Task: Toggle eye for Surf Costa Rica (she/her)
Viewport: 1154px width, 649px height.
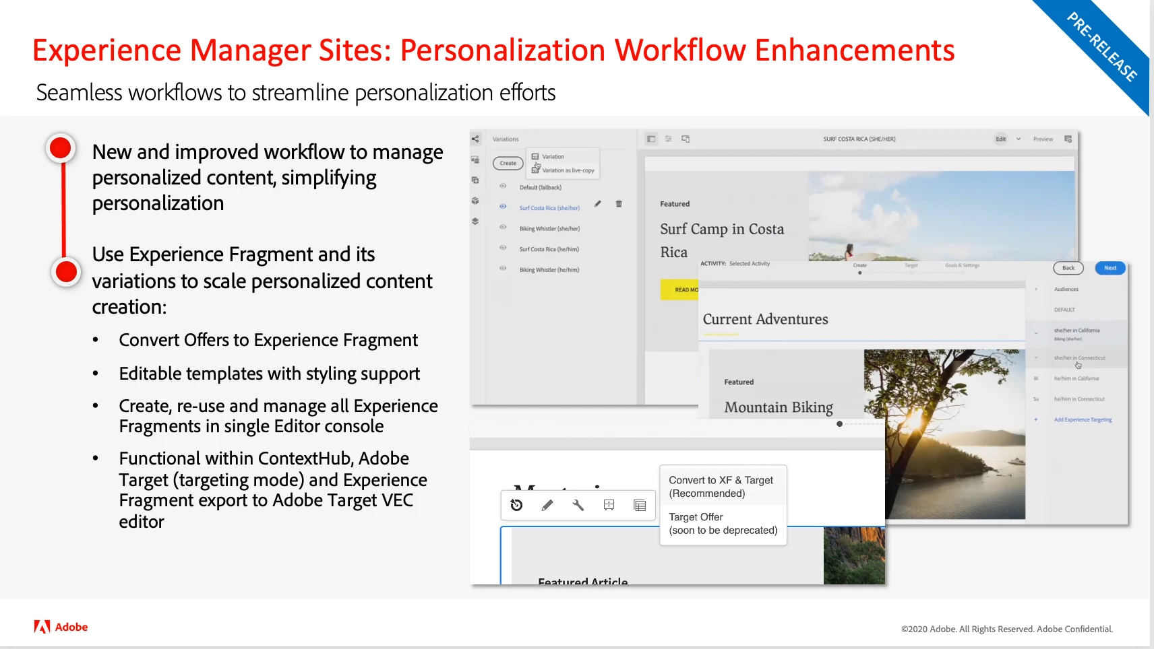Action: click(503, 207)
